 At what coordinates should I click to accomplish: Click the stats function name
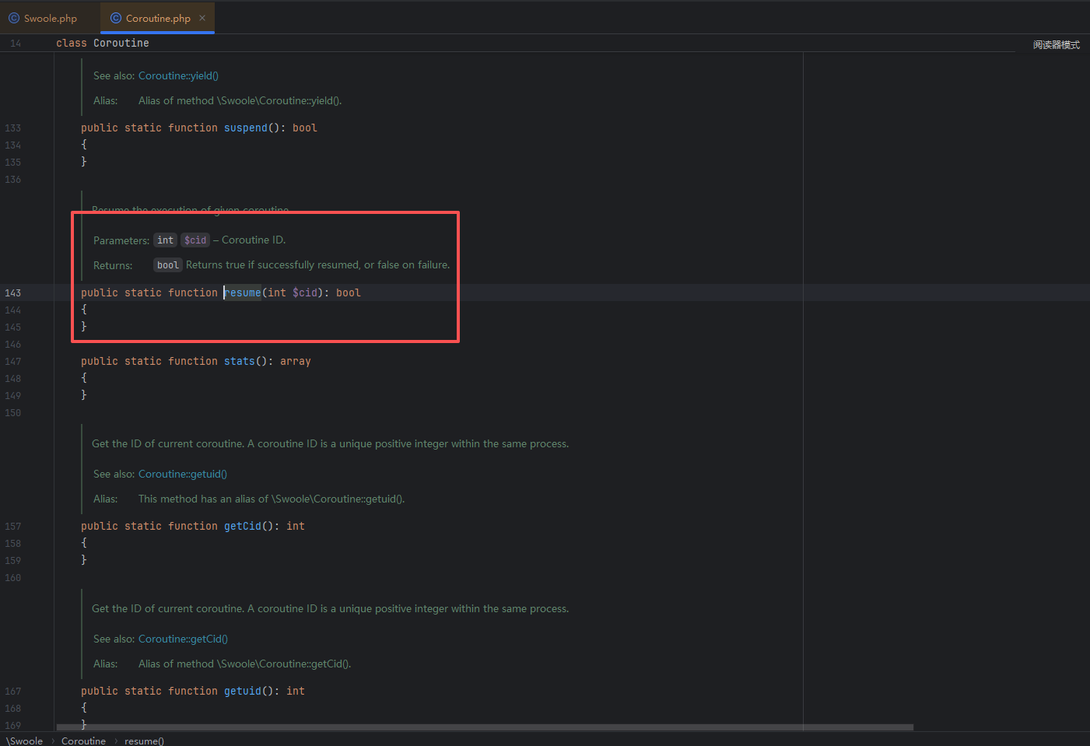(240, 361)
